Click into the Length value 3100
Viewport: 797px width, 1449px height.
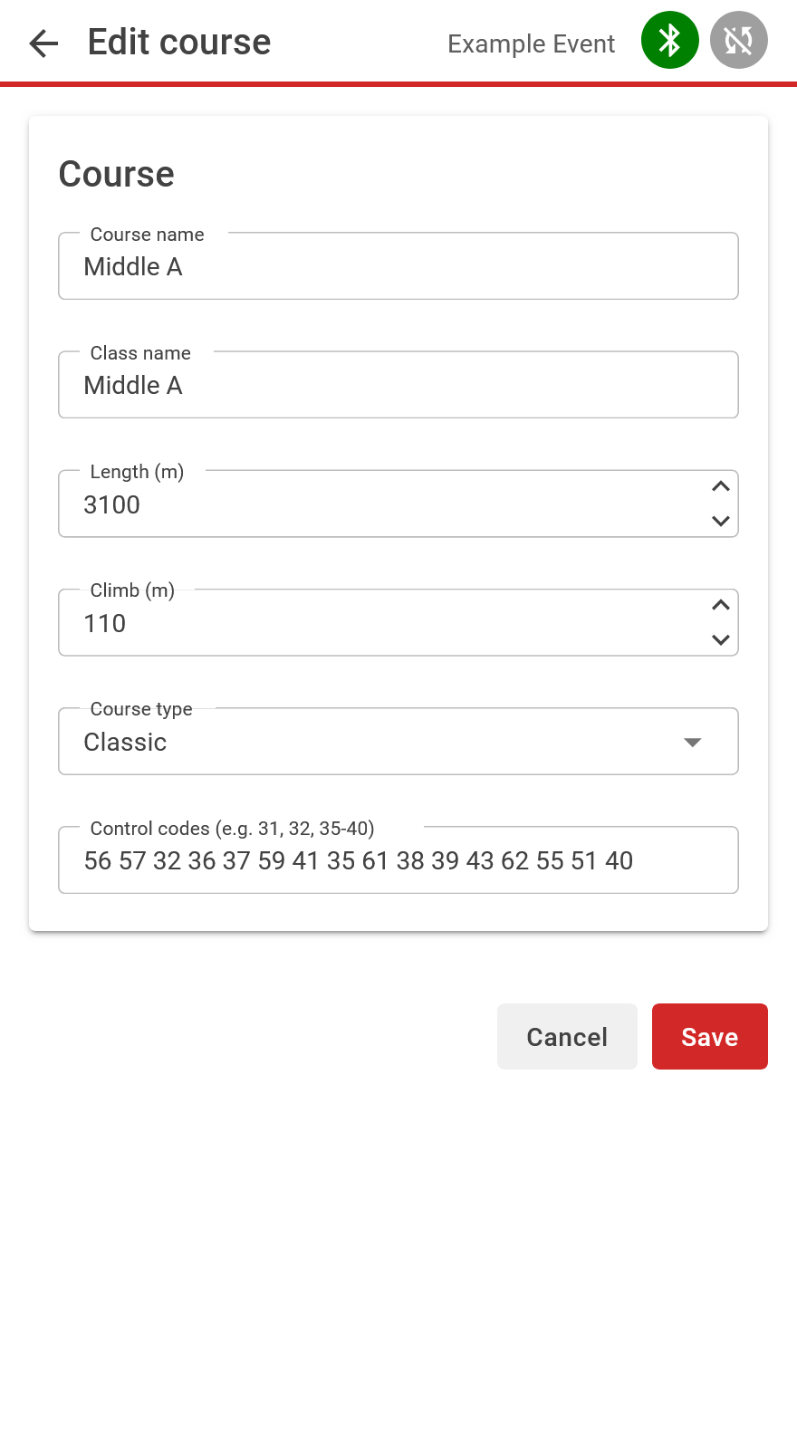(112, 504)
